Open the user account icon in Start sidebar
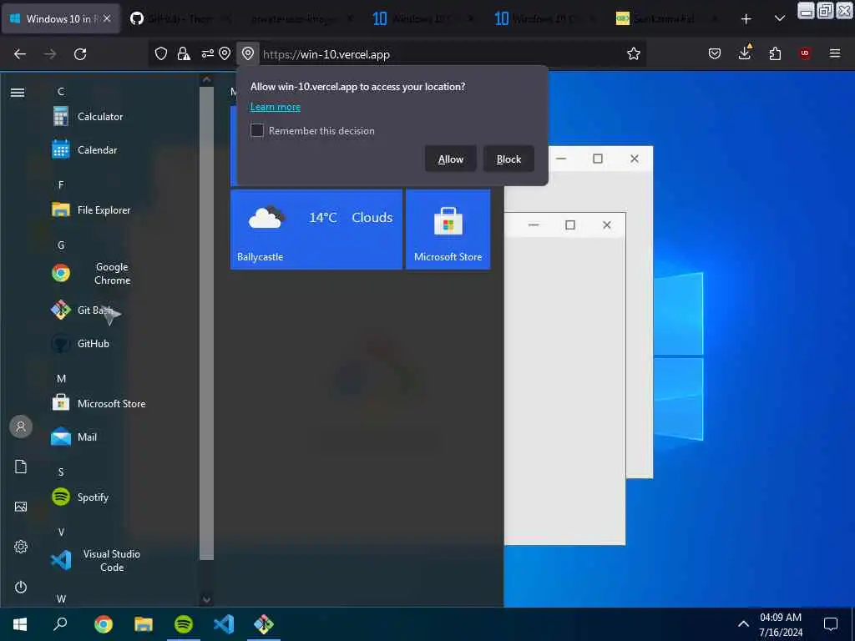Image resolution: width=855 pixels, height=641 pixels. pos(21,426)
